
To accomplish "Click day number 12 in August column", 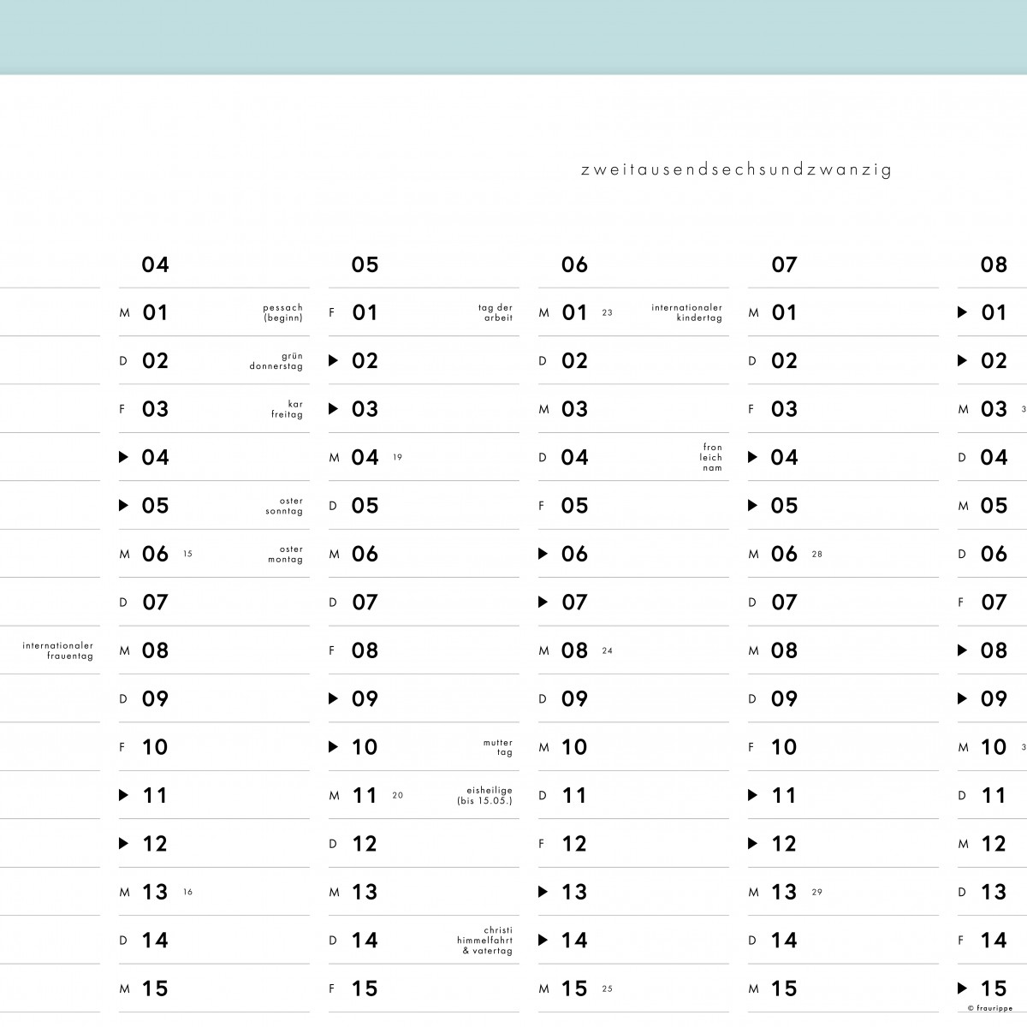I will pos(994,844).
